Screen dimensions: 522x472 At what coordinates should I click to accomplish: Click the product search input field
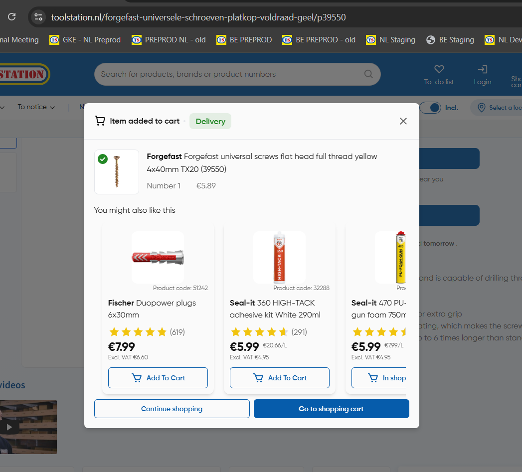[229, 74]
